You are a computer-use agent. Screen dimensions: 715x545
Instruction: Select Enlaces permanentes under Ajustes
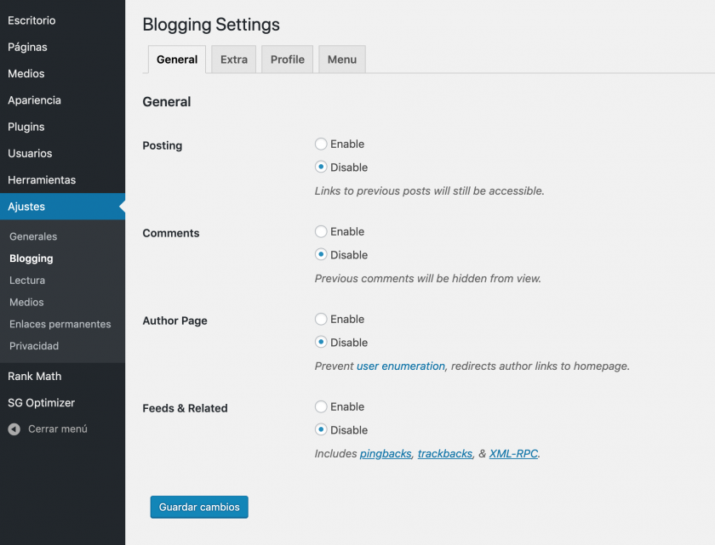click(x=60, y=324)
